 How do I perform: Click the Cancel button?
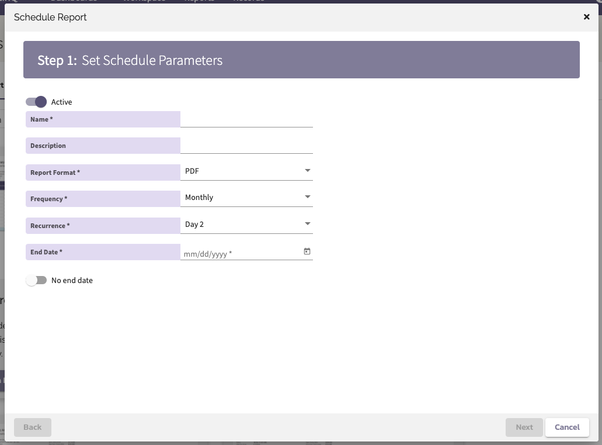(x=567, y=427)
